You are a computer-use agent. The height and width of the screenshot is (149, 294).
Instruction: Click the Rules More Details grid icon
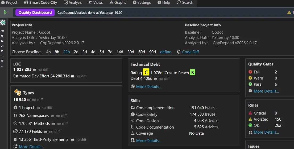click(x=250, y=132)
